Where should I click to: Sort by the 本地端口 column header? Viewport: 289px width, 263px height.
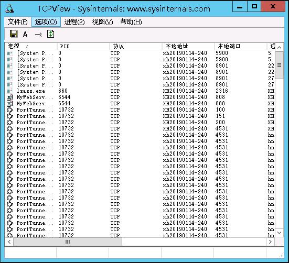click(x=241, y=46)
